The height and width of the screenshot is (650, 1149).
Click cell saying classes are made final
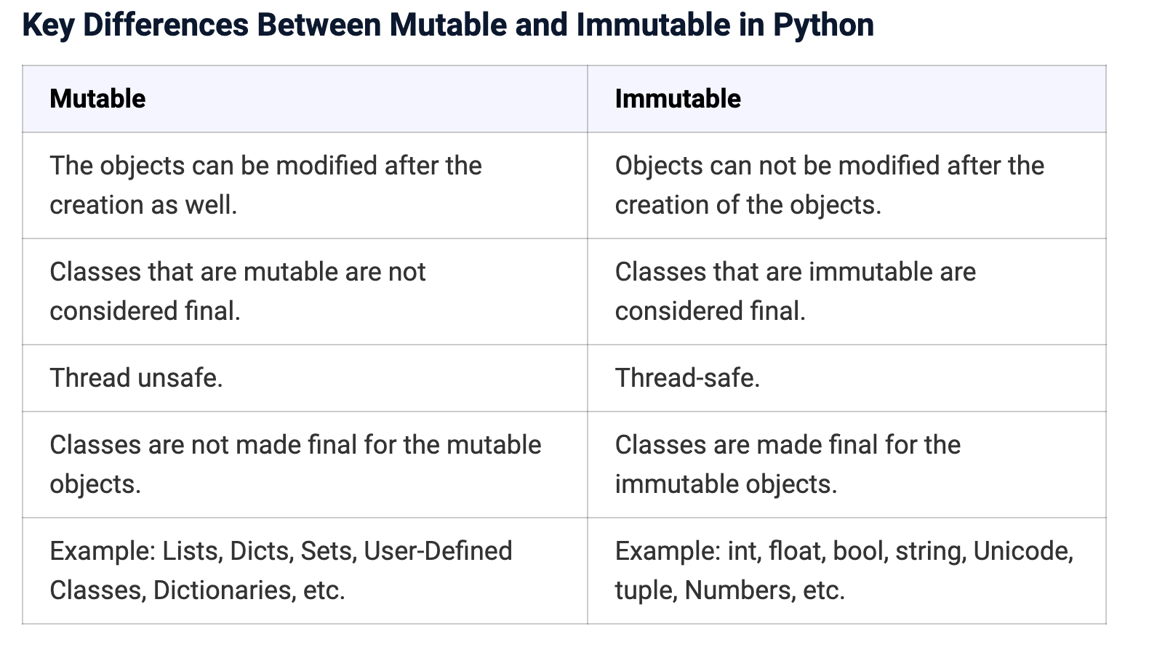pyautogui.click(x=846, y=465)
